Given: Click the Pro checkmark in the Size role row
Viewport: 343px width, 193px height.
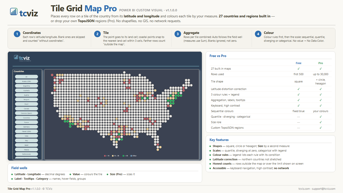Looking at the screenshot, I should tap(321, 122).
